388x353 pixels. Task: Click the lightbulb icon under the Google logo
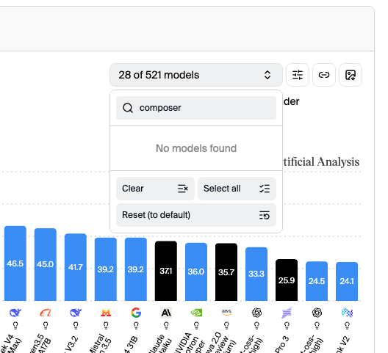[x=136, y=325]
